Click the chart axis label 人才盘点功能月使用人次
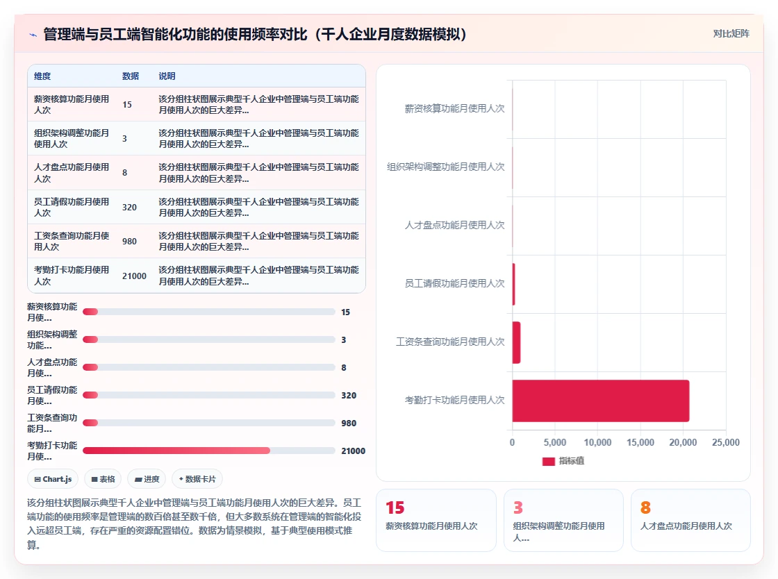The height and width of the screenshot is (579, 778). 454,225
